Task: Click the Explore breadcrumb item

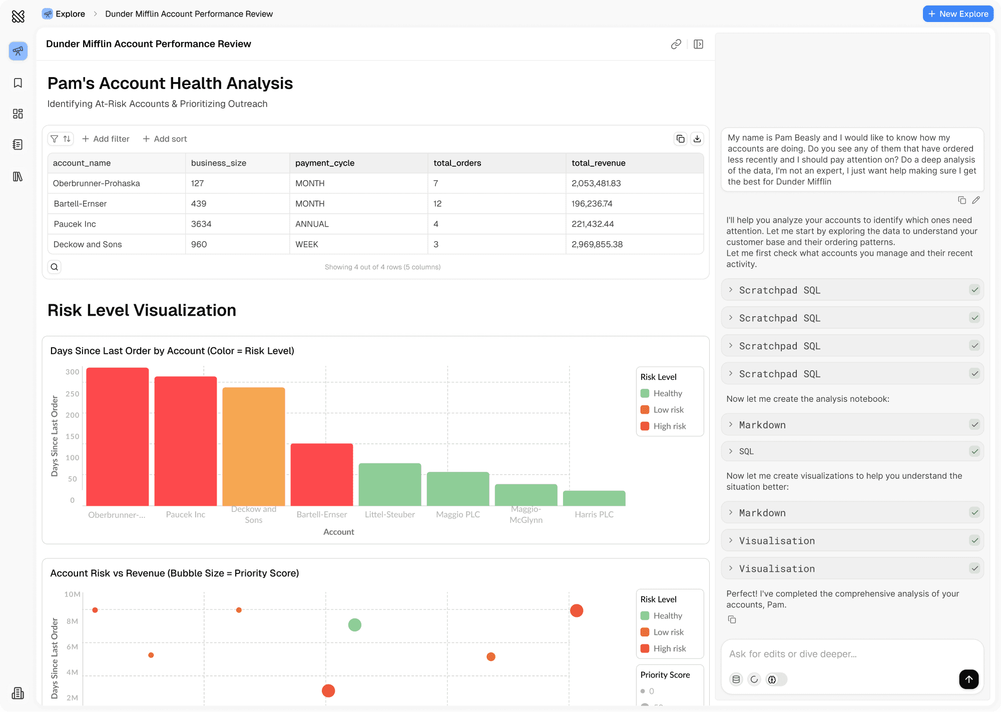Action: [70, 14]
